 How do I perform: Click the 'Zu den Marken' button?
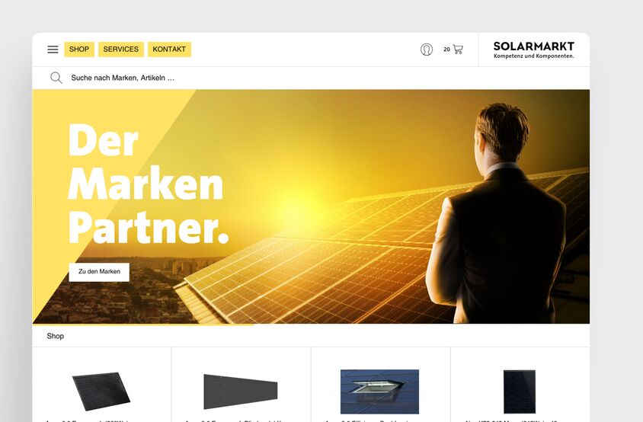99,272
